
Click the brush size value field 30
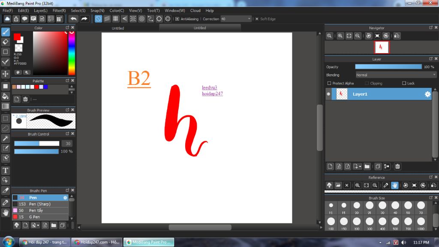67,143
